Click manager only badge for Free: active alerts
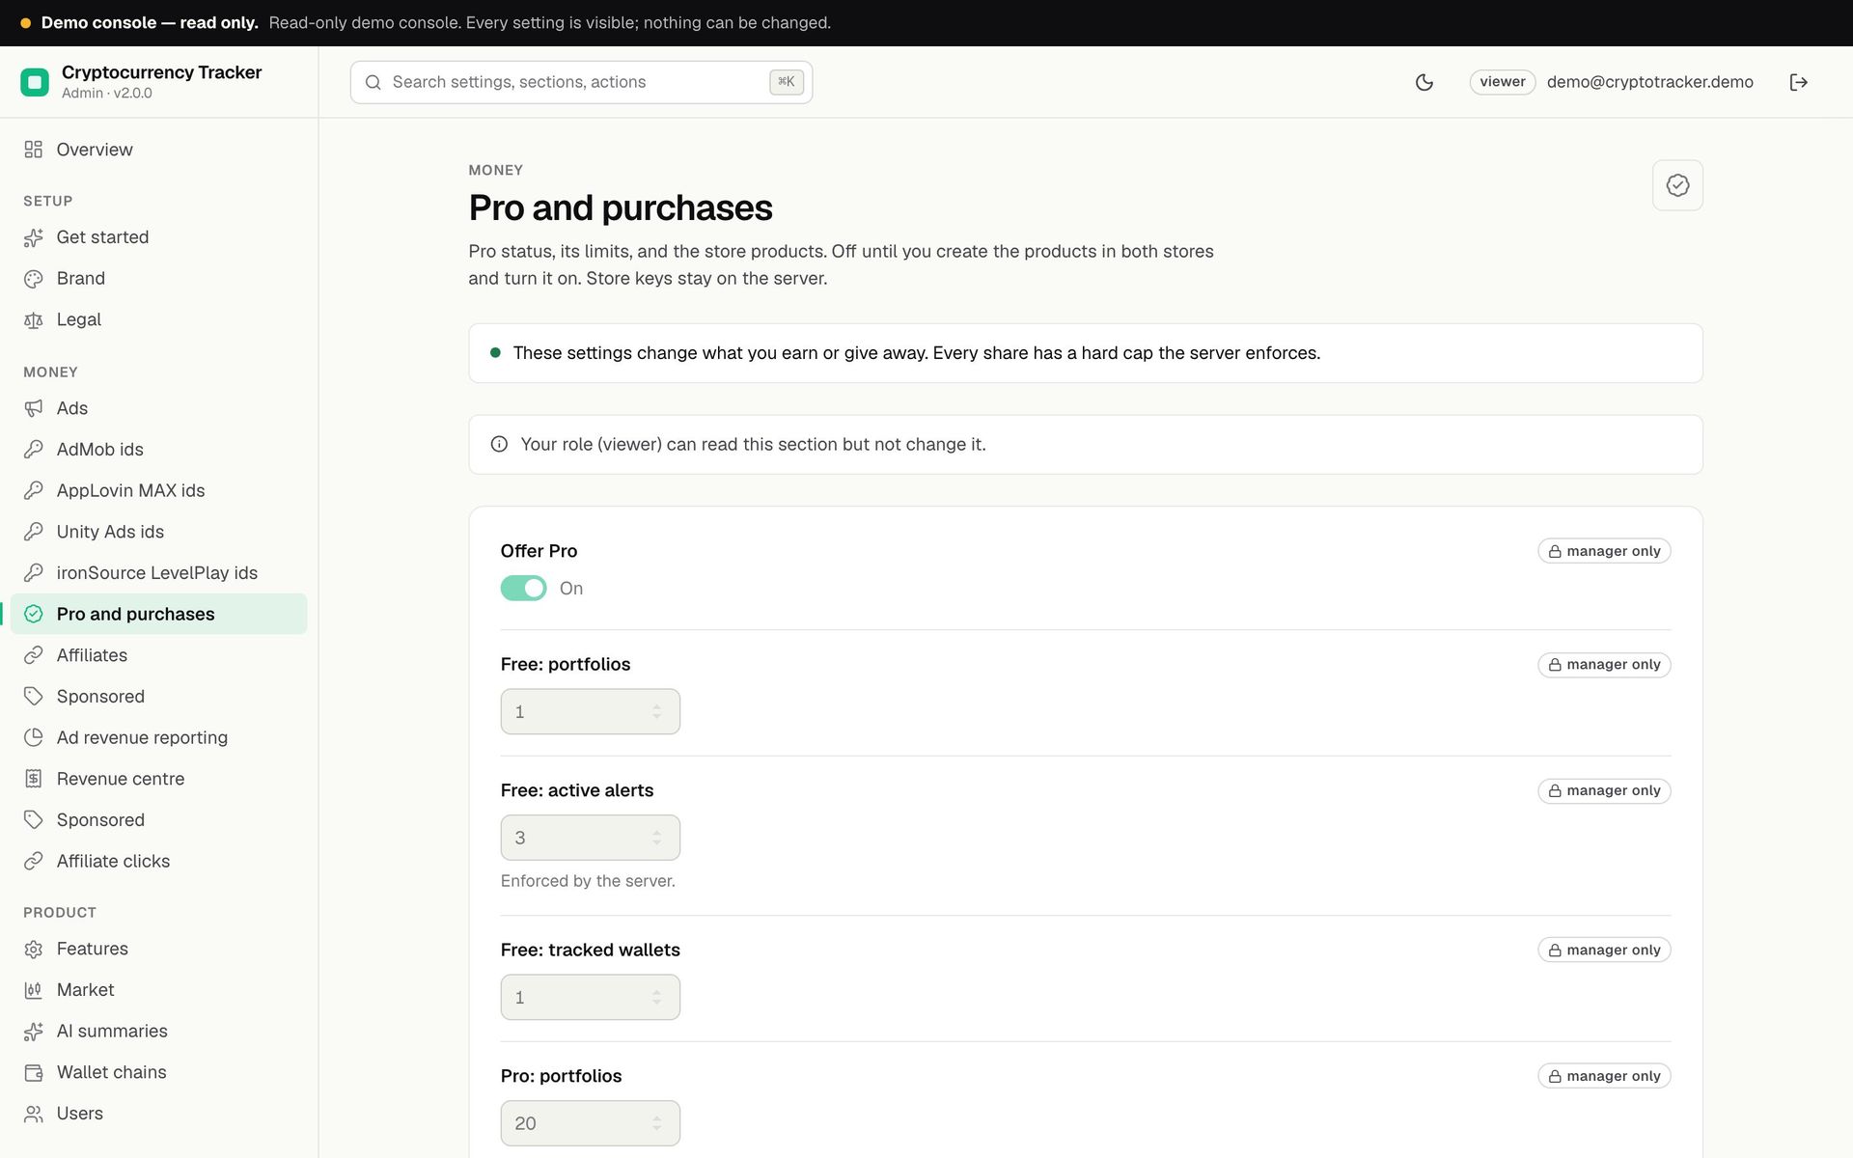The image size is (1853, 1158). coord(1604,791)
